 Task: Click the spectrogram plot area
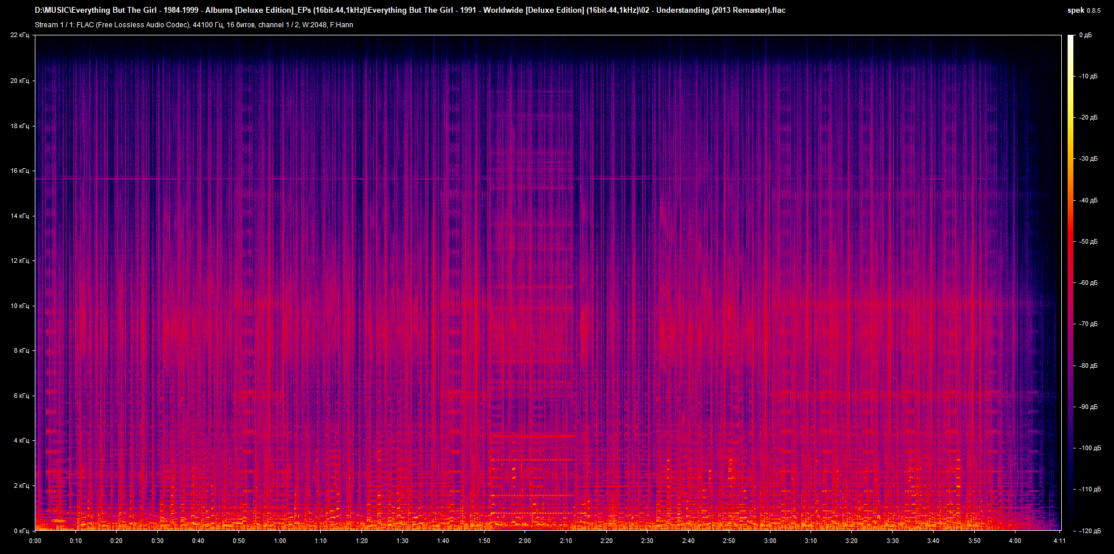click(x=548, y=283)
